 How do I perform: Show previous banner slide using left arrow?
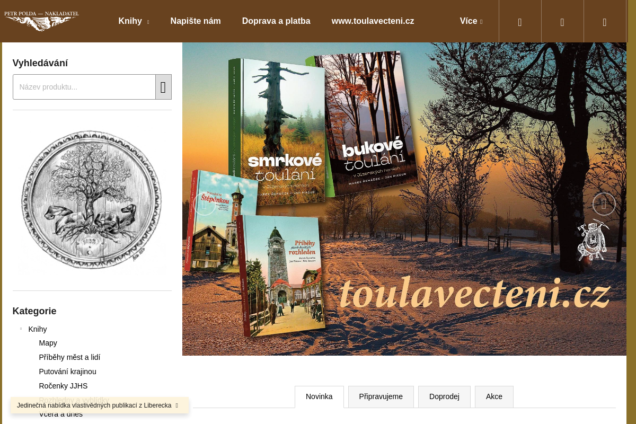pyautogui.click(x=204, y=204)
